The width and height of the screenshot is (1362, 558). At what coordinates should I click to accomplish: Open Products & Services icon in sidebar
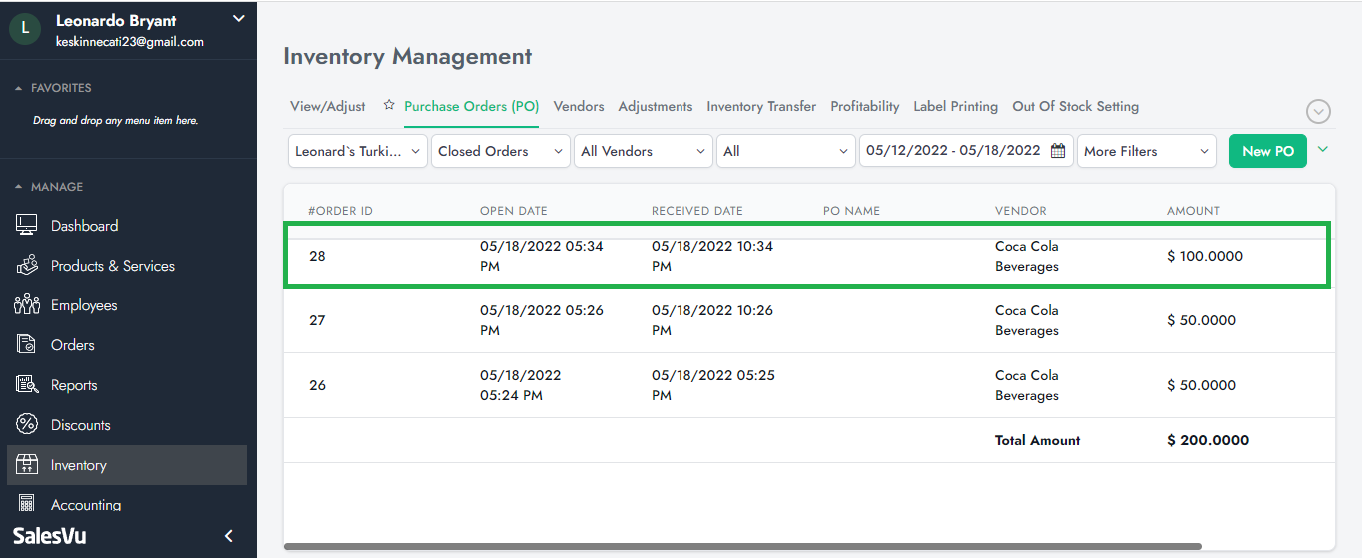(x=27, y=266)
